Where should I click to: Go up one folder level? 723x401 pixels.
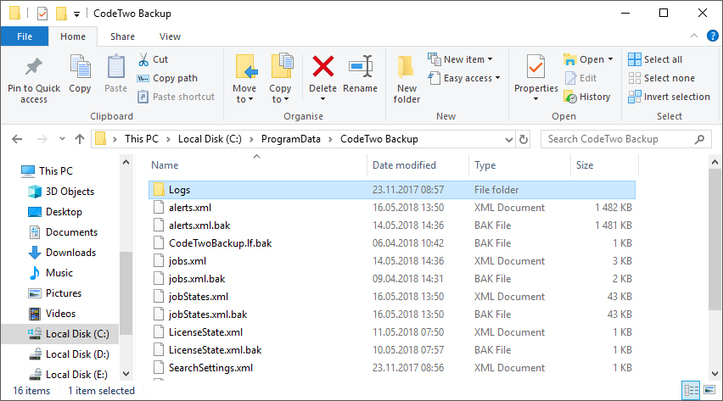click(x=80, y=139)
